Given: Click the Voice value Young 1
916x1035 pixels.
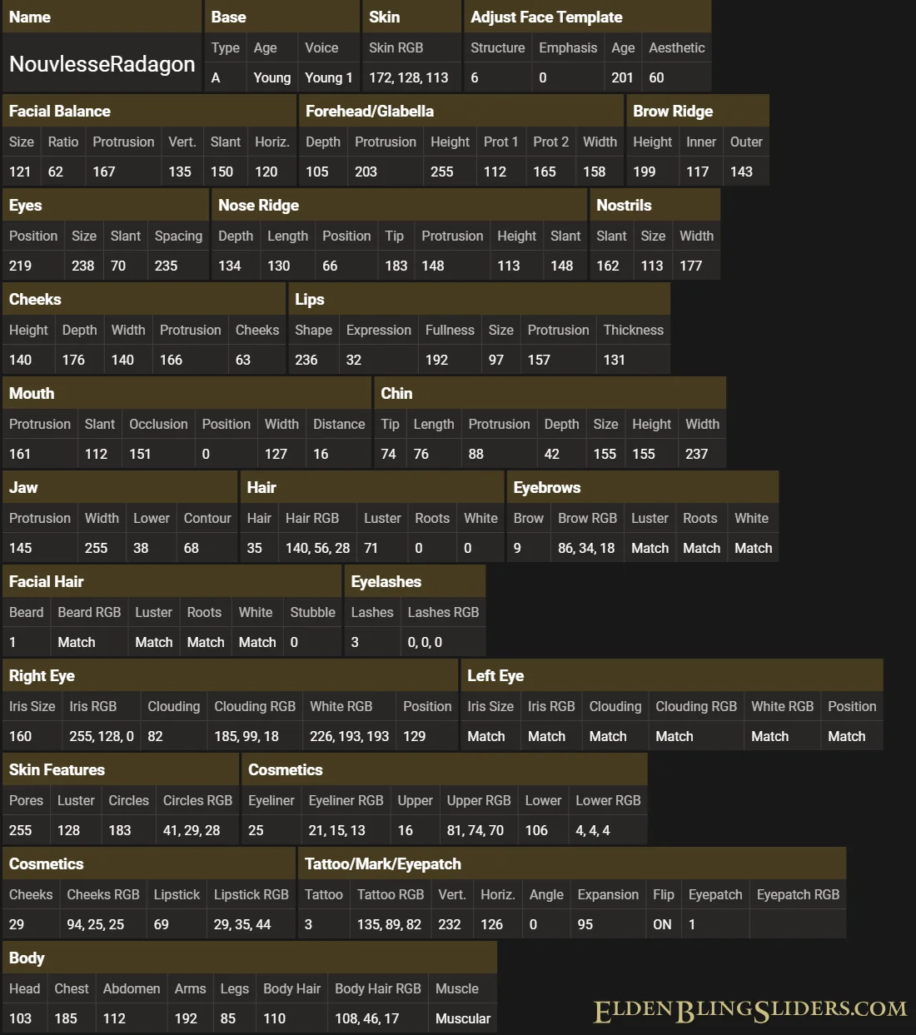Looking at the screenshot, I should pyautogui.click(x=328, y=77).
